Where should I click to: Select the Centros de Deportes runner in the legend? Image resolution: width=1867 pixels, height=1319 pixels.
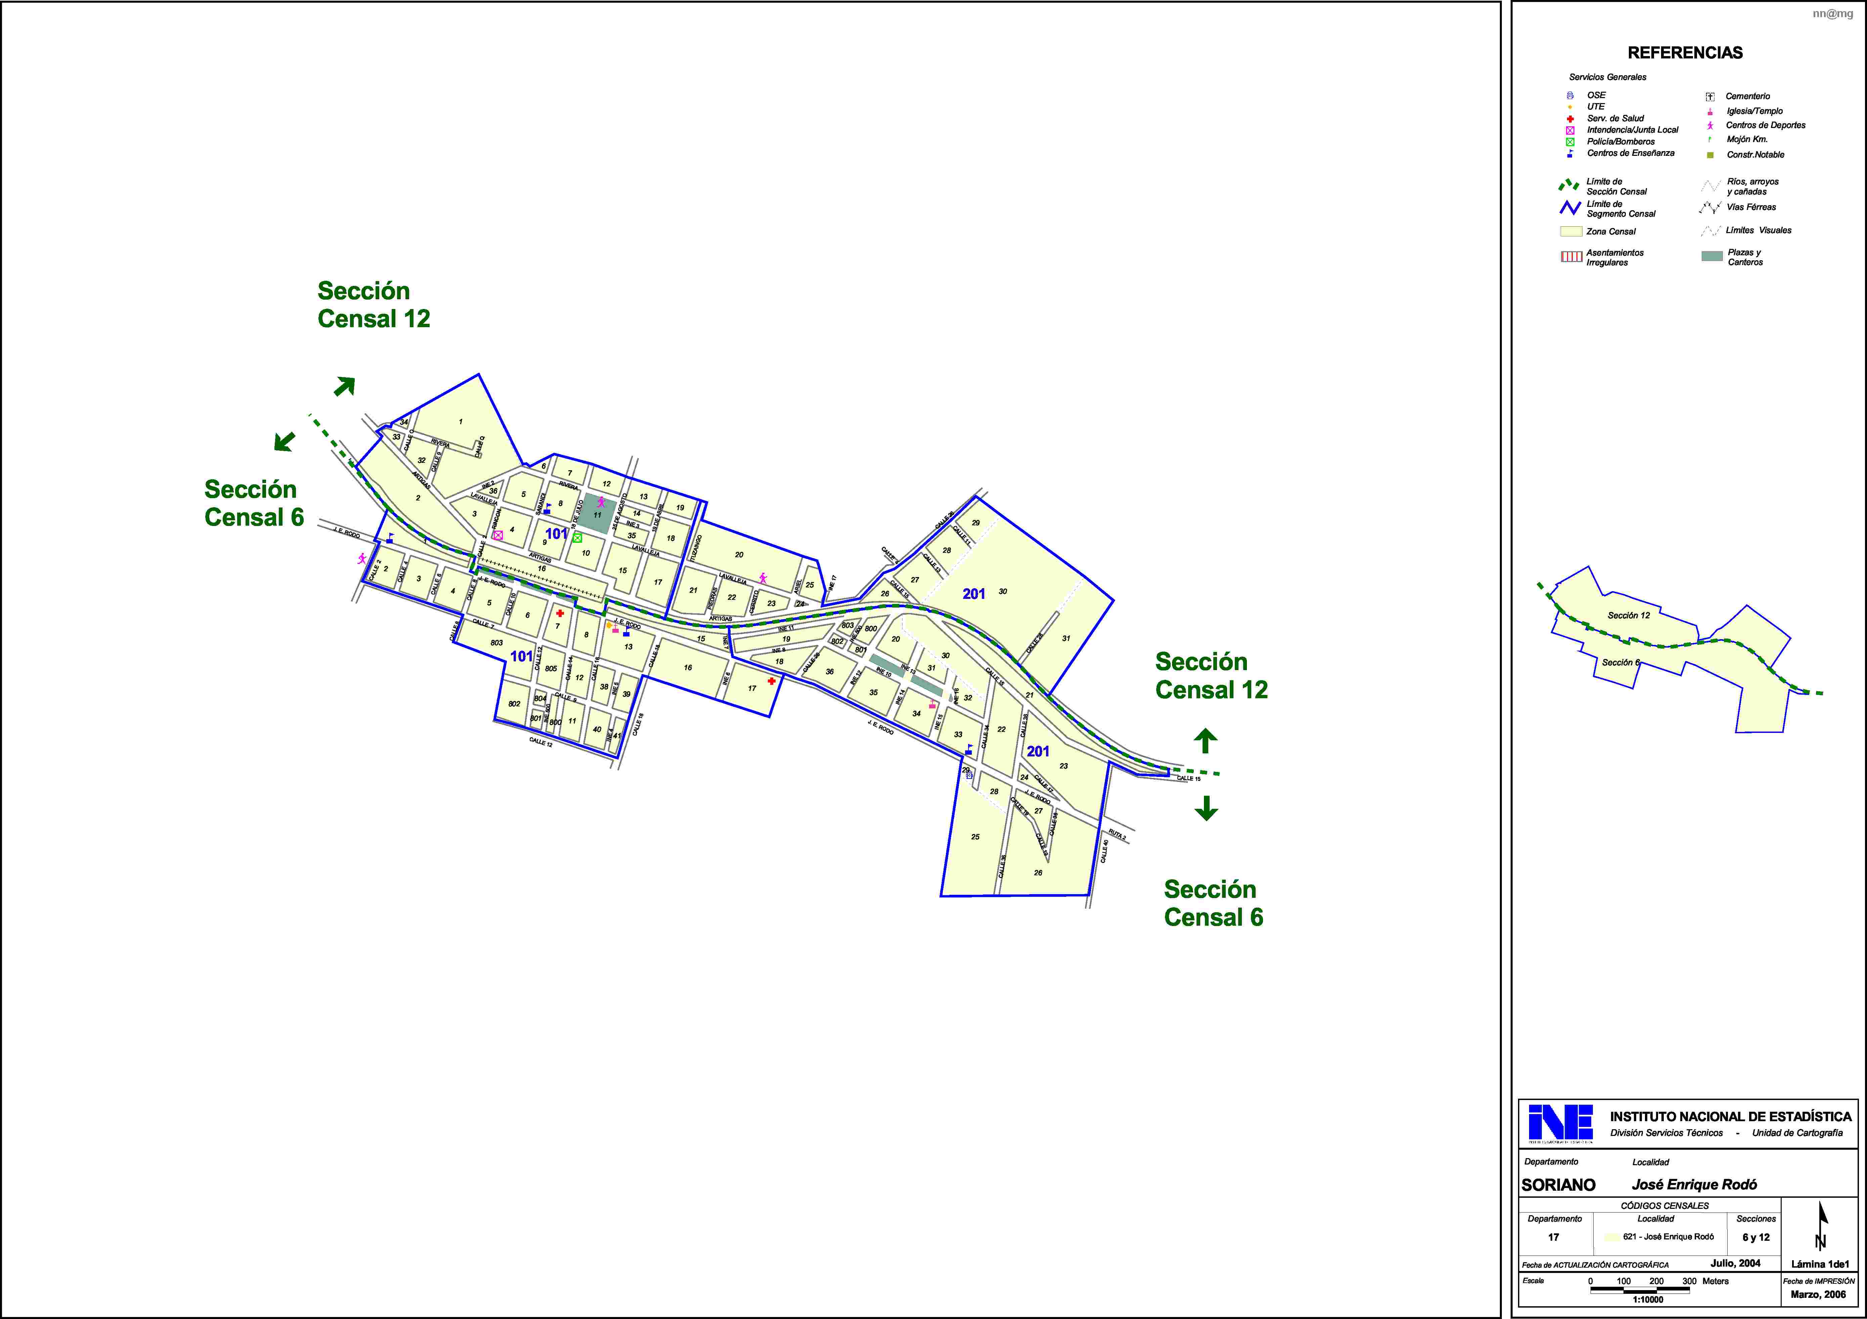1710,125
